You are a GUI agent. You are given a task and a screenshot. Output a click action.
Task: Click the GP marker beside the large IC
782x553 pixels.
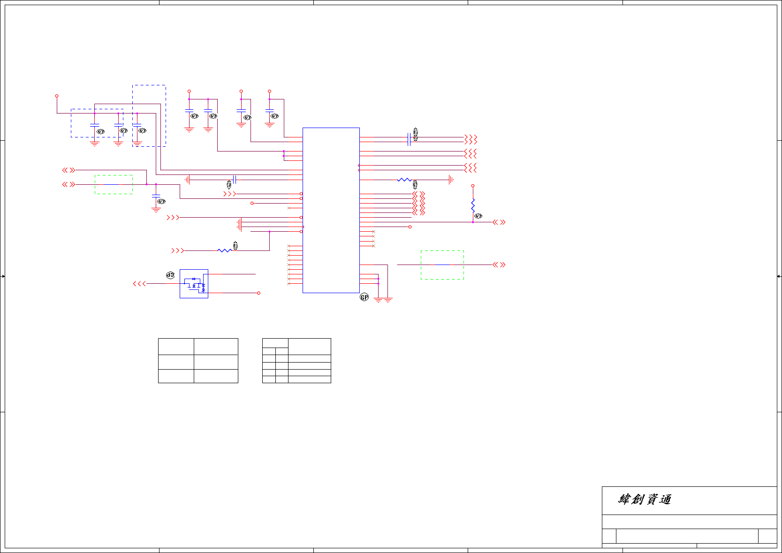click(x=364, y=297)
